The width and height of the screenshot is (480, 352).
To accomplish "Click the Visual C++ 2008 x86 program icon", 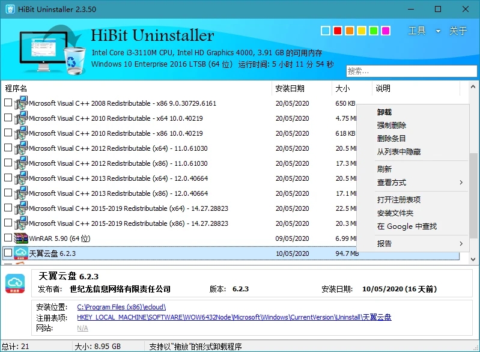I will (x=21, y=103).
